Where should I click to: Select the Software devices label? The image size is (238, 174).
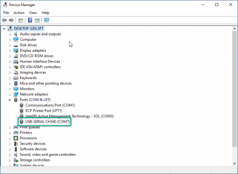(33, 149)
